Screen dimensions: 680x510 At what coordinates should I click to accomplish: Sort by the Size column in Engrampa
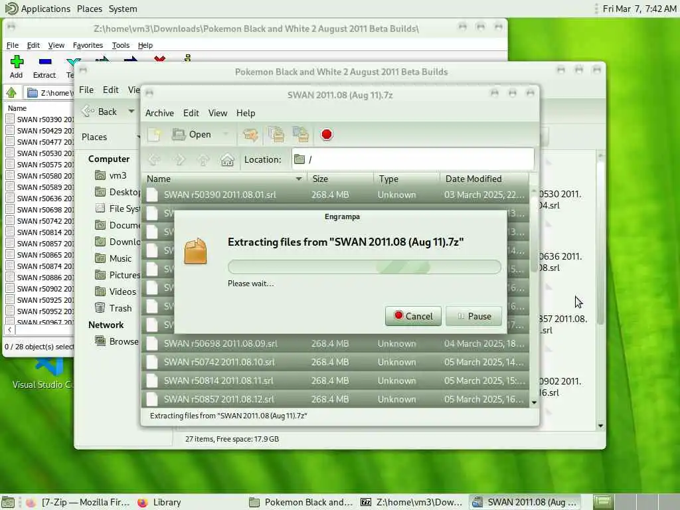(341, 179)
